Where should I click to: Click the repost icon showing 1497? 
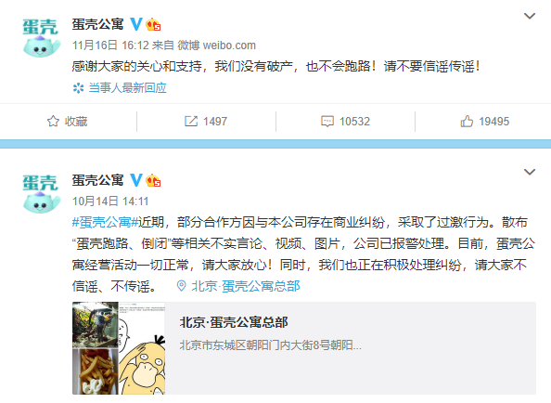click(x=191, y=122)
